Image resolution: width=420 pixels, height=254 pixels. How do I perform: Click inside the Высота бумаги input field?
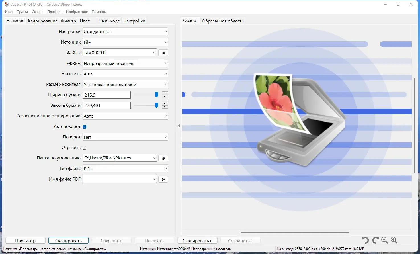[x=106, y=105]
